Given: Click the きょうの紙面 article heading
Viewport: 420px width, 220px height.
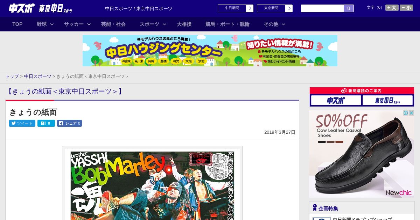Looking at the screenshot, I should coord(33,112).
